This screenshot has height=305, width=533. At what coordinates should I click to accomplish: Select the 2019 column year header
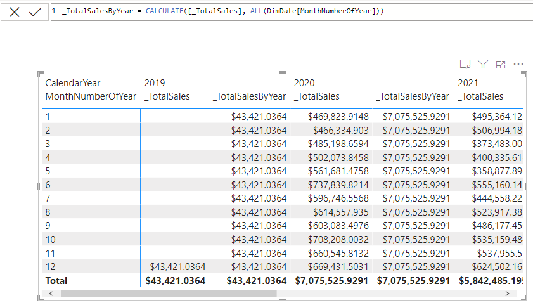(155, 83)
